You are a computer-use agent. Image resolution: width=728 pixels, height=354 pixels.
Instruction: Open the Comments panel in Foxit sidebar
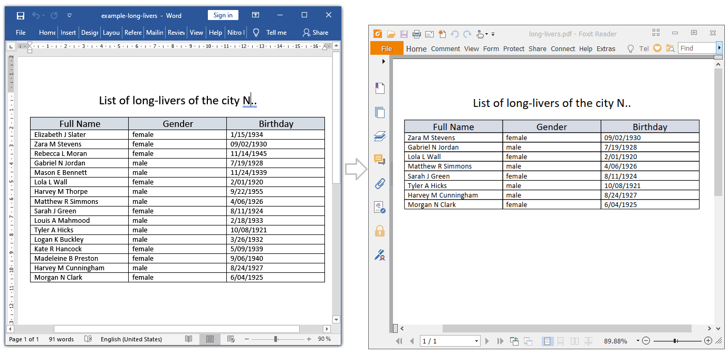pos(380,160)
